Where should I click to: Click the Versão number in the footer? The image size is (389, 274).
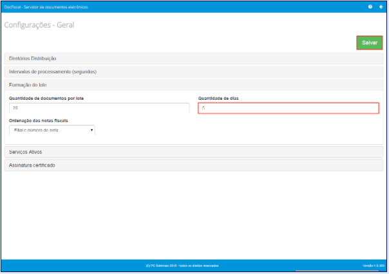coord(374,266)
